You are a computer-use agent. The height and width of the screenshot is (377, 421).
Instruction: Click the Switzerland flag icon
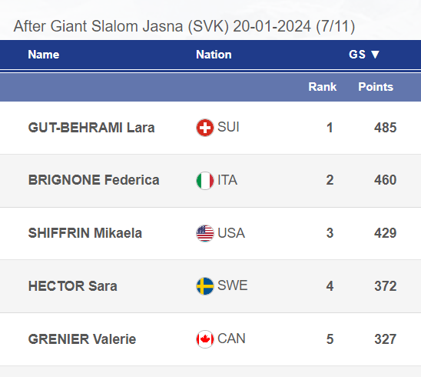(x=205, y=128)
